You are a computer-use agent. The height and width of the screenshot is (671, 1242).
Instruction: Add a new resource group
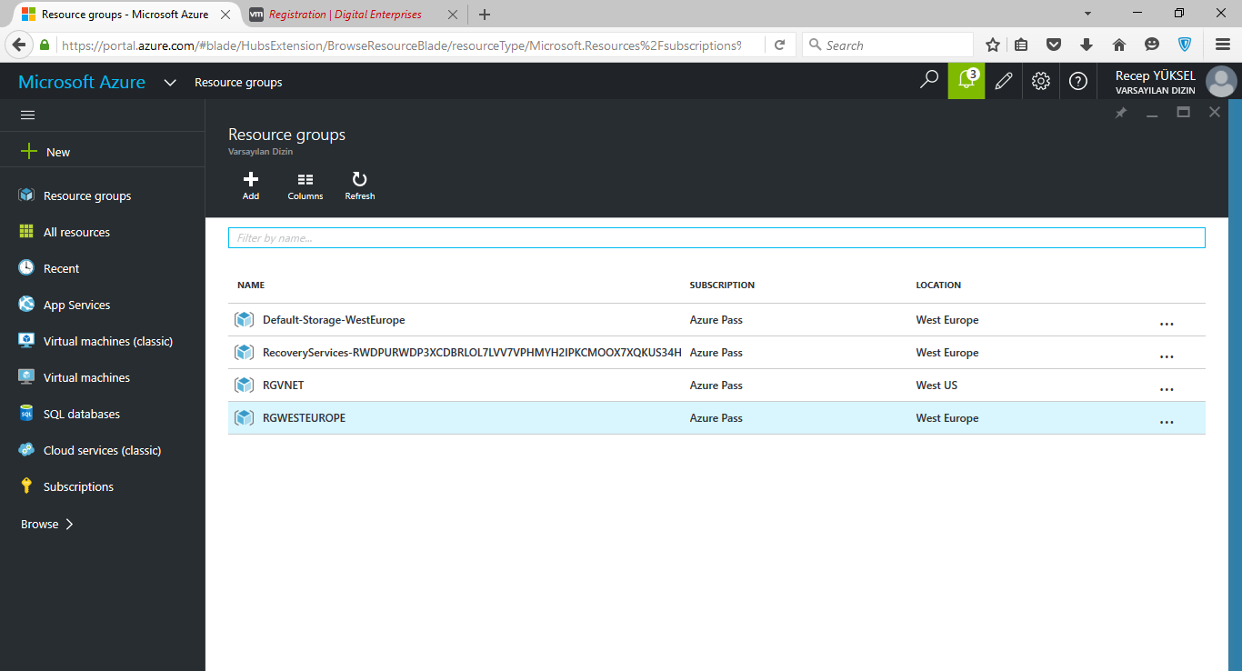pos(251,185)
